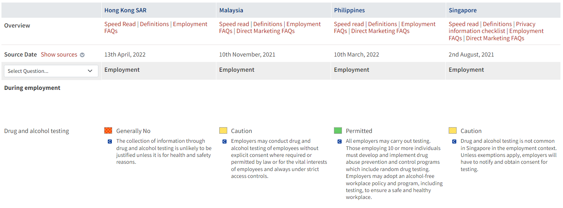The width and height of the screenshot is (563, 208).
Task: Open Malaysia Direct Marketing FAQs link
Action: point(265,31)
